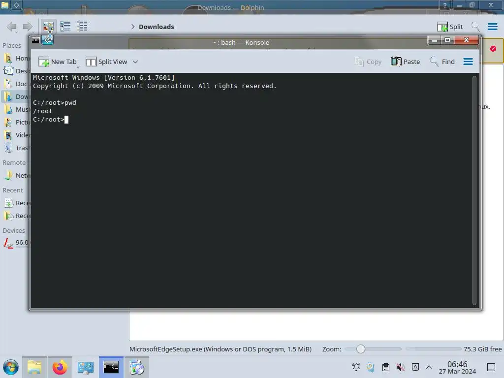Click the Dolphin window folder icon
Viewport: 504px width, 378px height.
point(4,5)
